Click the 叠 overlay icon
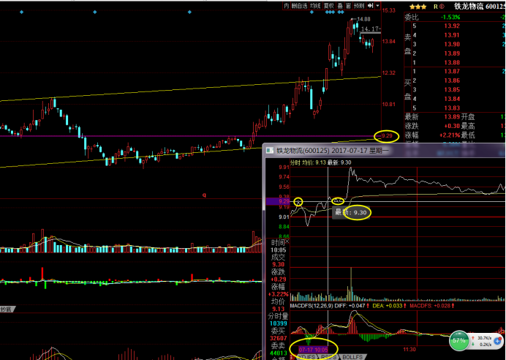Image resolution: width=506 pixels, height=360 pixels. (341, 5)
